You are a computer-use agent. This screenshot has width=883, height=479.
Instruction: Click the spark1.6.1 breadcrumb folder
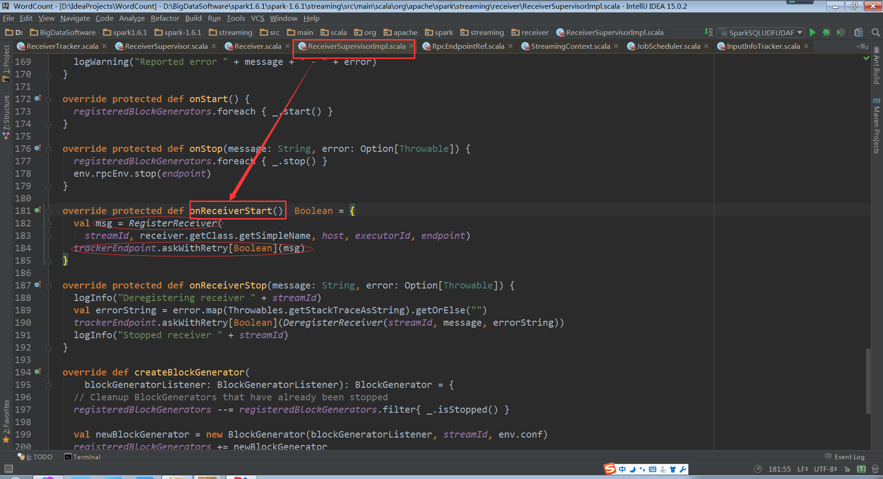pyautogui.click(x=125, y=32)
